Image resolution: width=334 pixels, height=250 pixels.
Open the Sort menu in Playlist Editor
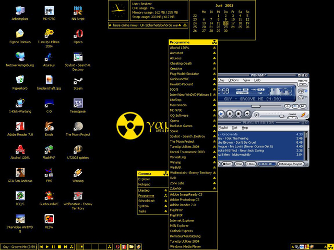pos(234,128)
